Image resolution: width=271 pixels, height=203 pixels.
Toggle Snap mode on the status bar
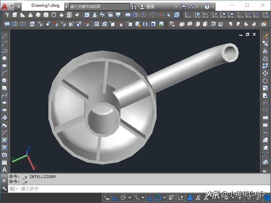point(106,197)
